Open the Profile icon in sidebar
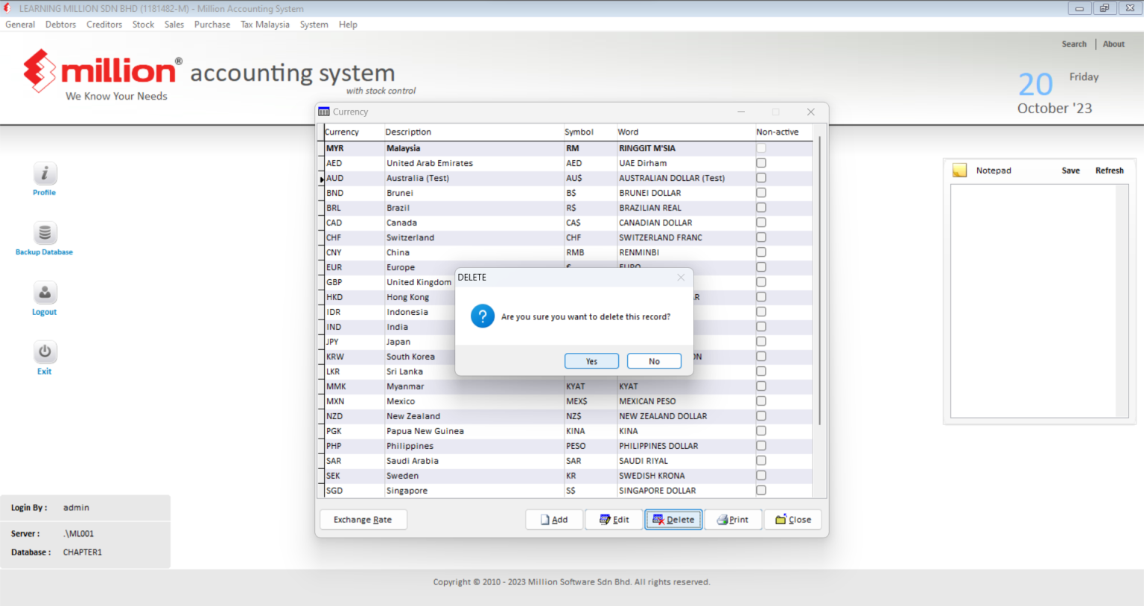 (x=45, y=173)
